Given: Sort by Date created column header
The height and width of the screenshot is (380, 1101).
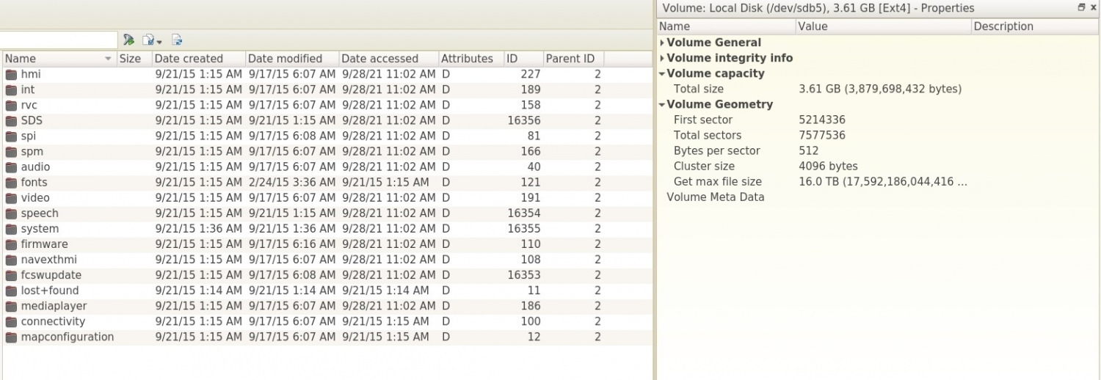Looking at the screenshot, I should coord(198,59).
